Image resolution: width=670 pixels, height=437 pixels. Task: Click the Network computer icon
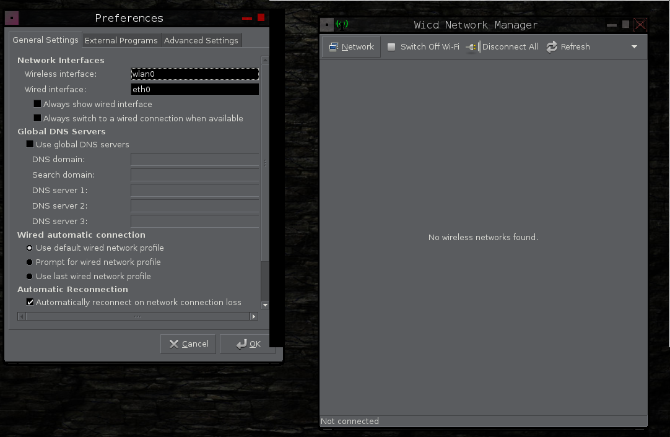[333, 46]
